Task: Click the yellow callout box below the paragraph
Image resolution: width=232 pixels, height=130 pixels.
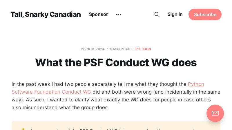Action: 116,126
